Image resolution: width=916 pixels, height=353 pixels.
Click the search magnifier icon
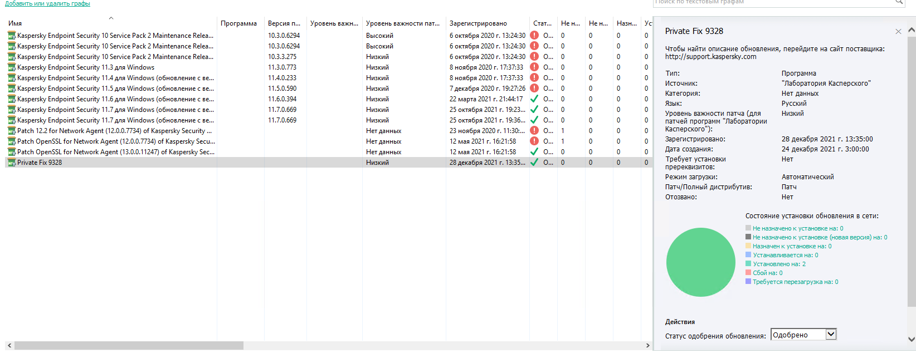899,2
